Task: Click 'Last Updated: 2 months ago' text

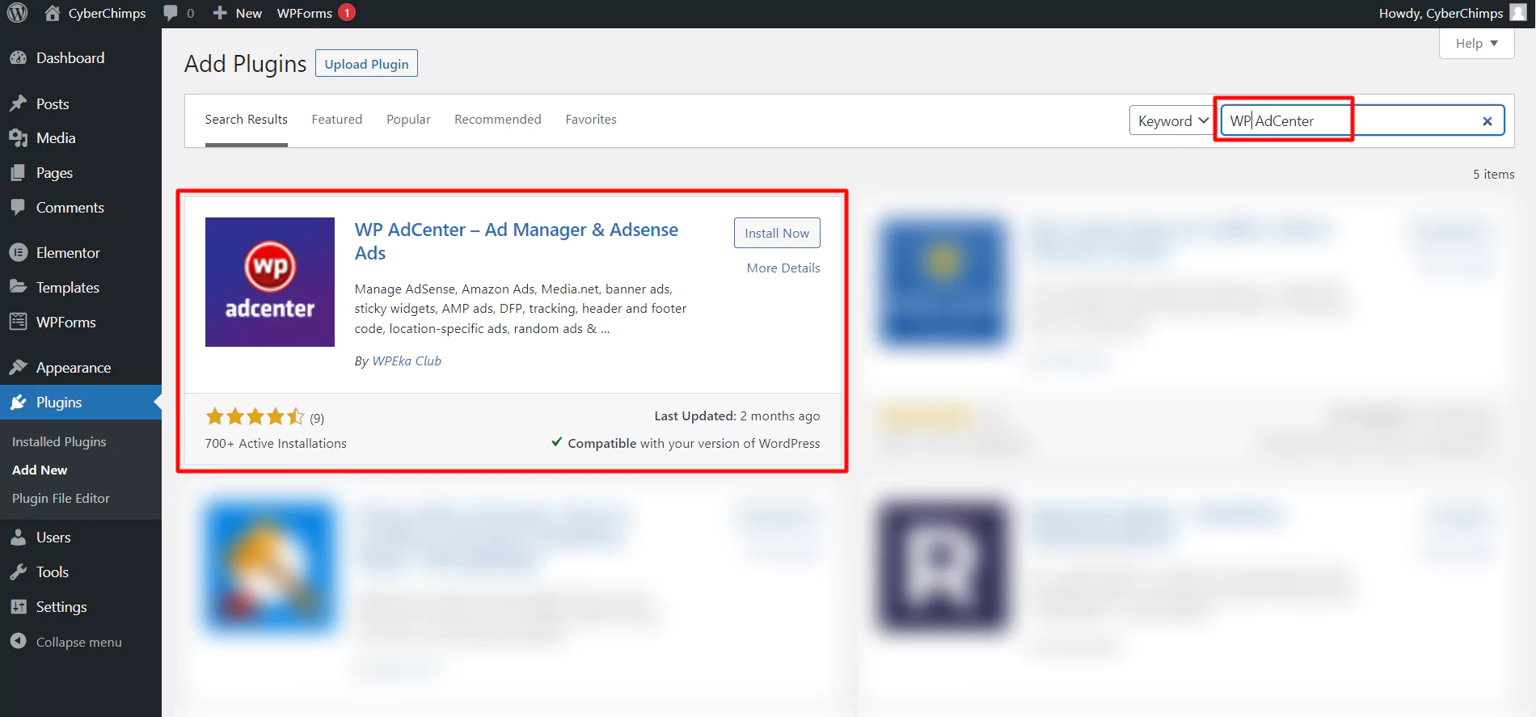Action: 737,416
